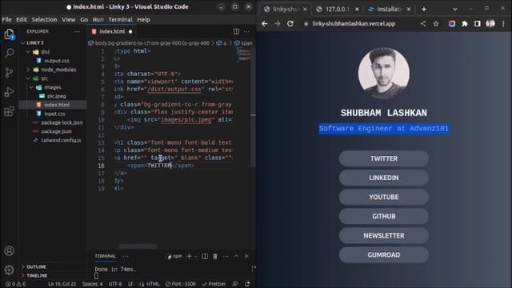Open Chrome tab search dropdown
Screen dimensions: 512x288
pos(455,9)
